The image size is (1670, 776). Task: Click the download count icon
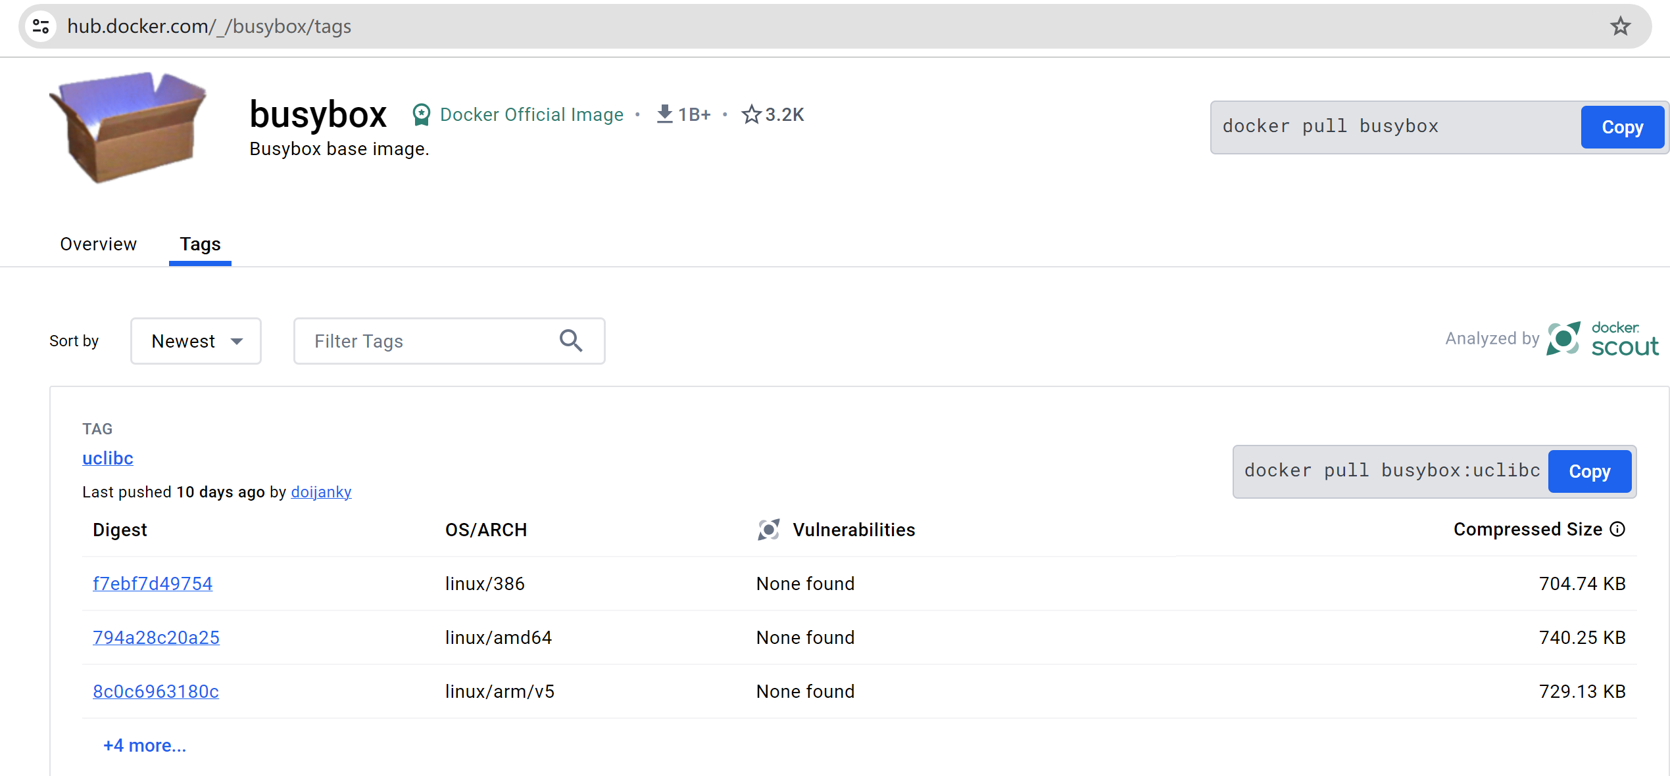click(x=664, y=114)
